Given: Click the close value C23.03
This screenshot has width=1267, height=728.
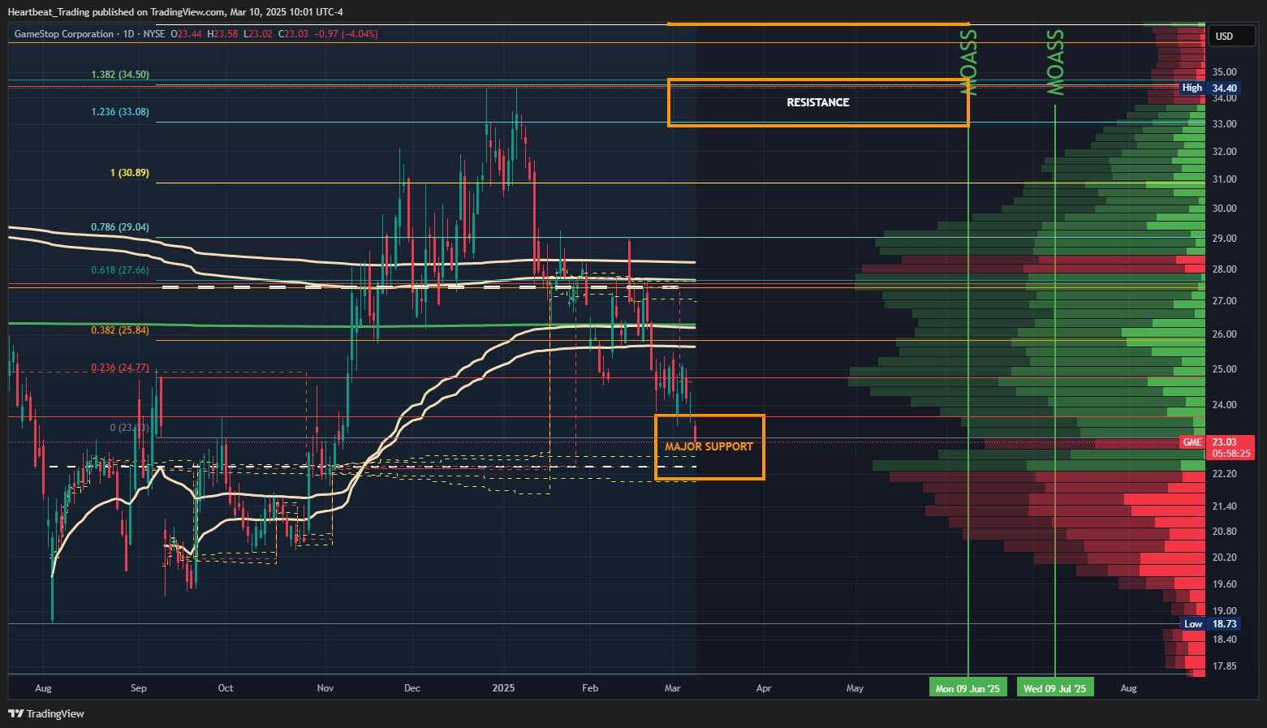Looking at the screenshot, I should click(x=294, y=34).
